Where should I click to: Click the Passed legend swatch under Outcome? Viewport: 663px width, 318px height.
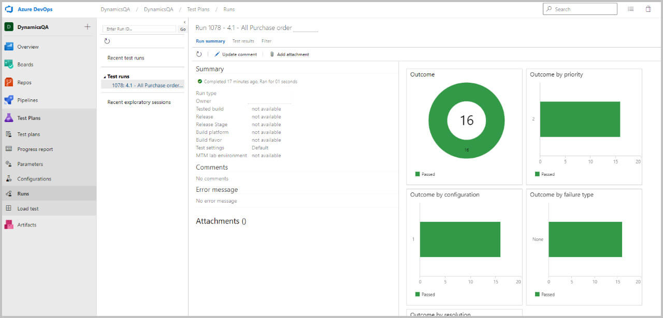[x=417, y=174]
